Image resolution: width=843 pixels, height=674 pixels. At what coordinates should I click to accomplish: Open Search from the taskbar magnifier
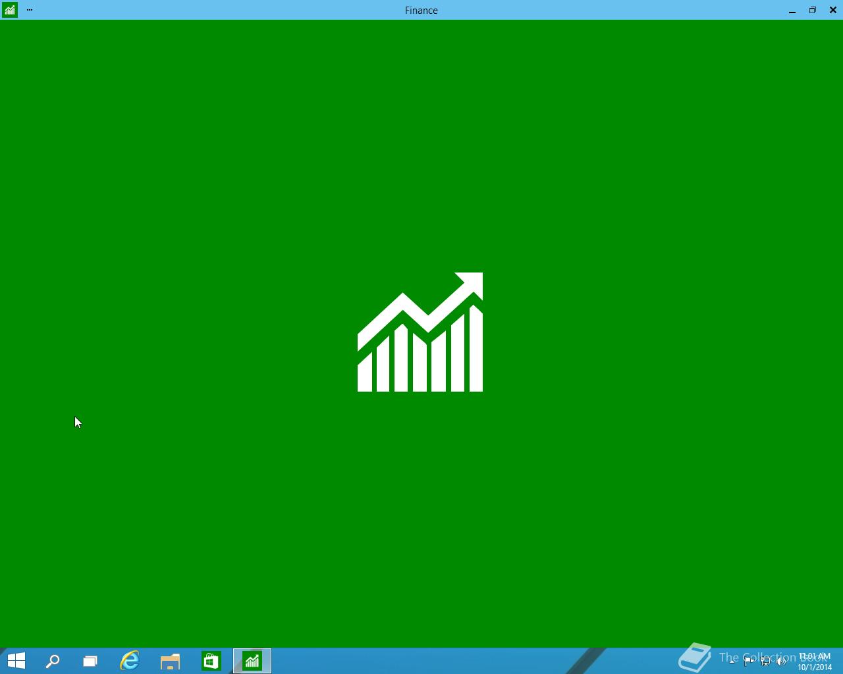53,661
